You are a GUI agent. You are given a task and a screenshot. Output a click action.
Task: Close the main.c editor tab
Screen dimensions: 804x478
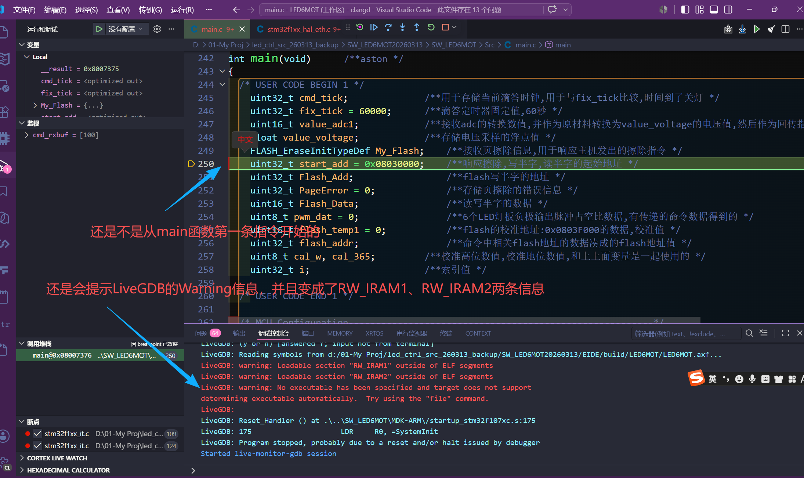tap(242, 29)
